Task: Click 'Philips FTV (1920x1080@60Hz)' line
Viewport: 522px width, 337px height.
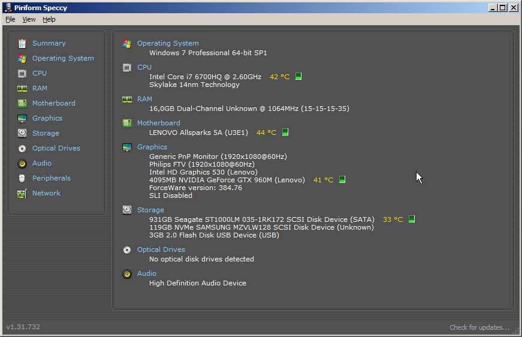Action: [x=202, y=164]
